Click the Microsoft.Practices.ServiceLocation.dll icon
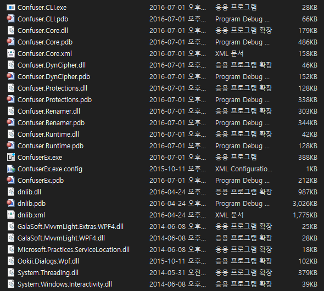Image resolution: width=324 pixels, height=291 pixels. point(11,250)
